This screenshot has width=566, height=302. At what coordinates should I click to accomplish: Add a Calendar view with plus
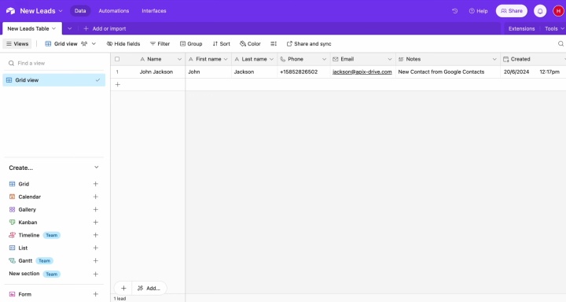click(96, 197)
